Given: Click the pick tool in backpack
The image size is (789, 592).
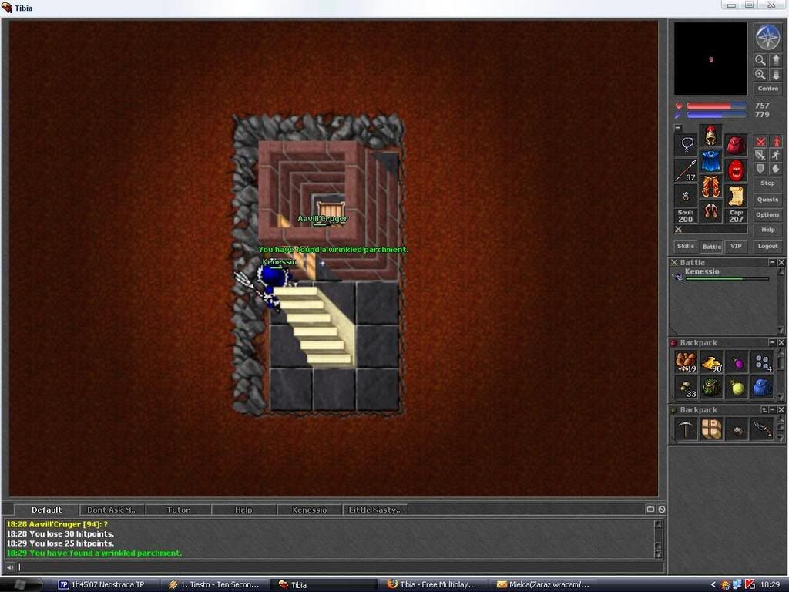Looking at the screenshot, I should pyautogui.click(x=686, y=429).
